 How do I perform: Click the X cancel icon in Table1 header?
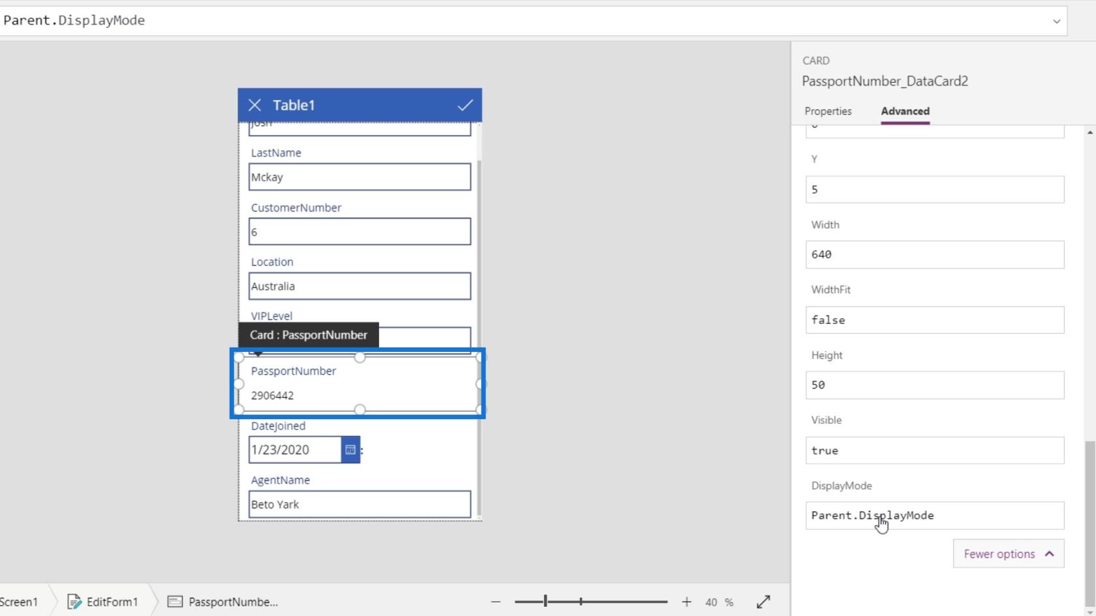click(254, 105)
